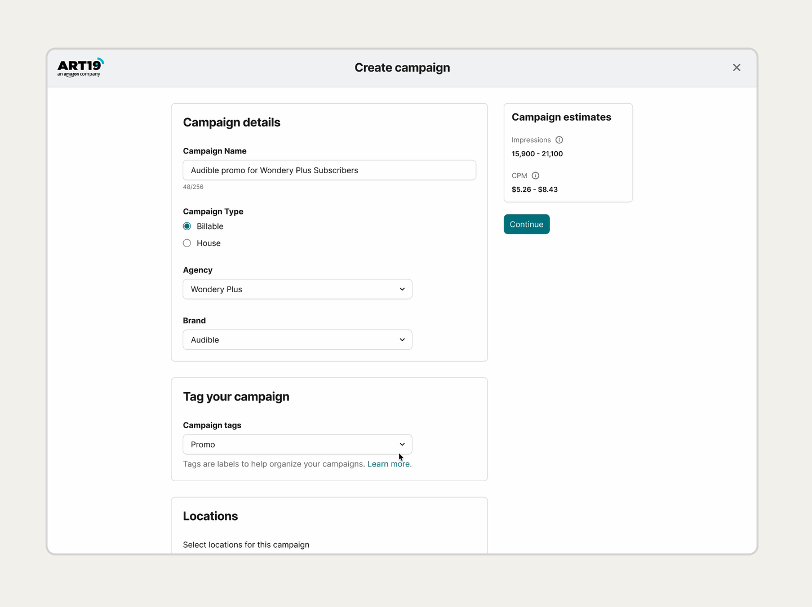
Task: Click the Campaign estimates heading
Action: 561,117
